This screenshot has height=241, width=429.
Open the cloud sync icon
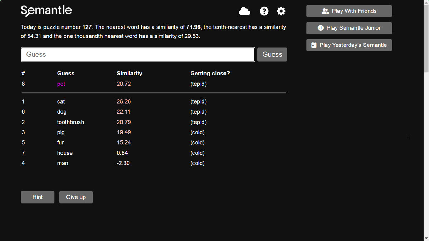click(x=245, y=11)
